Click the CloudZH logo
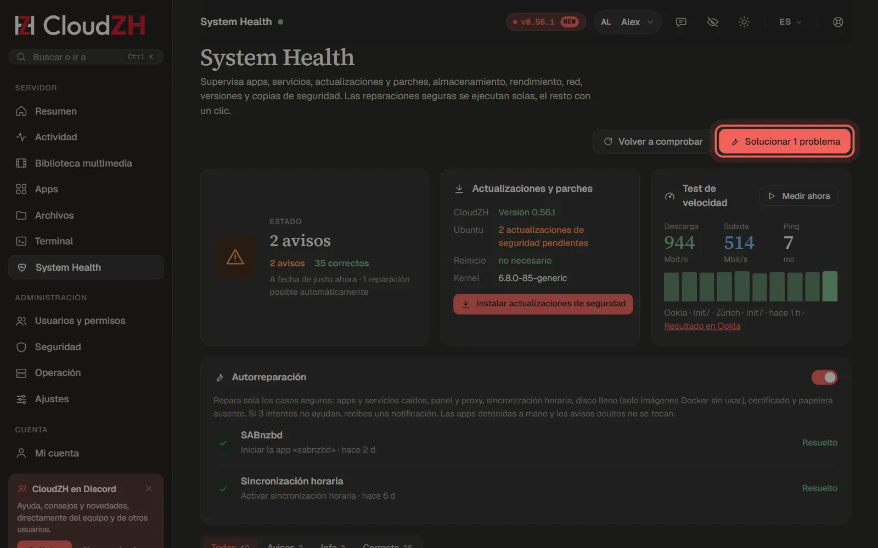Image resolution: width=878 pixels, height=548 pixels. [80, 25]
